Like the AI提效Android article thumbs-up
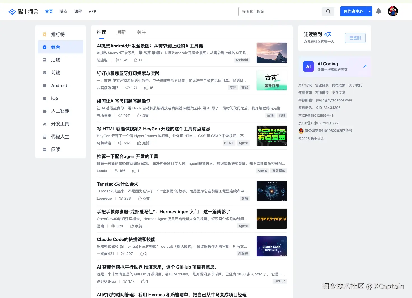This screenshot has width=412, height=298. [135, 60]
